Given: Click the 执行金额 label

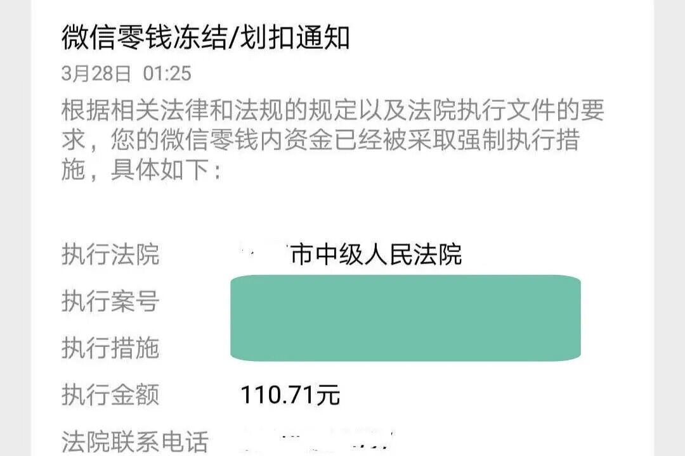Looking at the screenshot, I should pos(110,395).
